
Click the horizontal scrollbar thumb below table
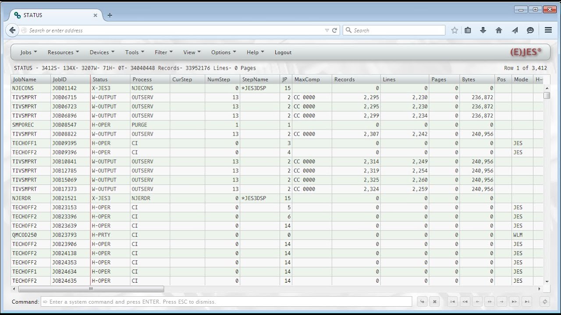pos(91,289)
